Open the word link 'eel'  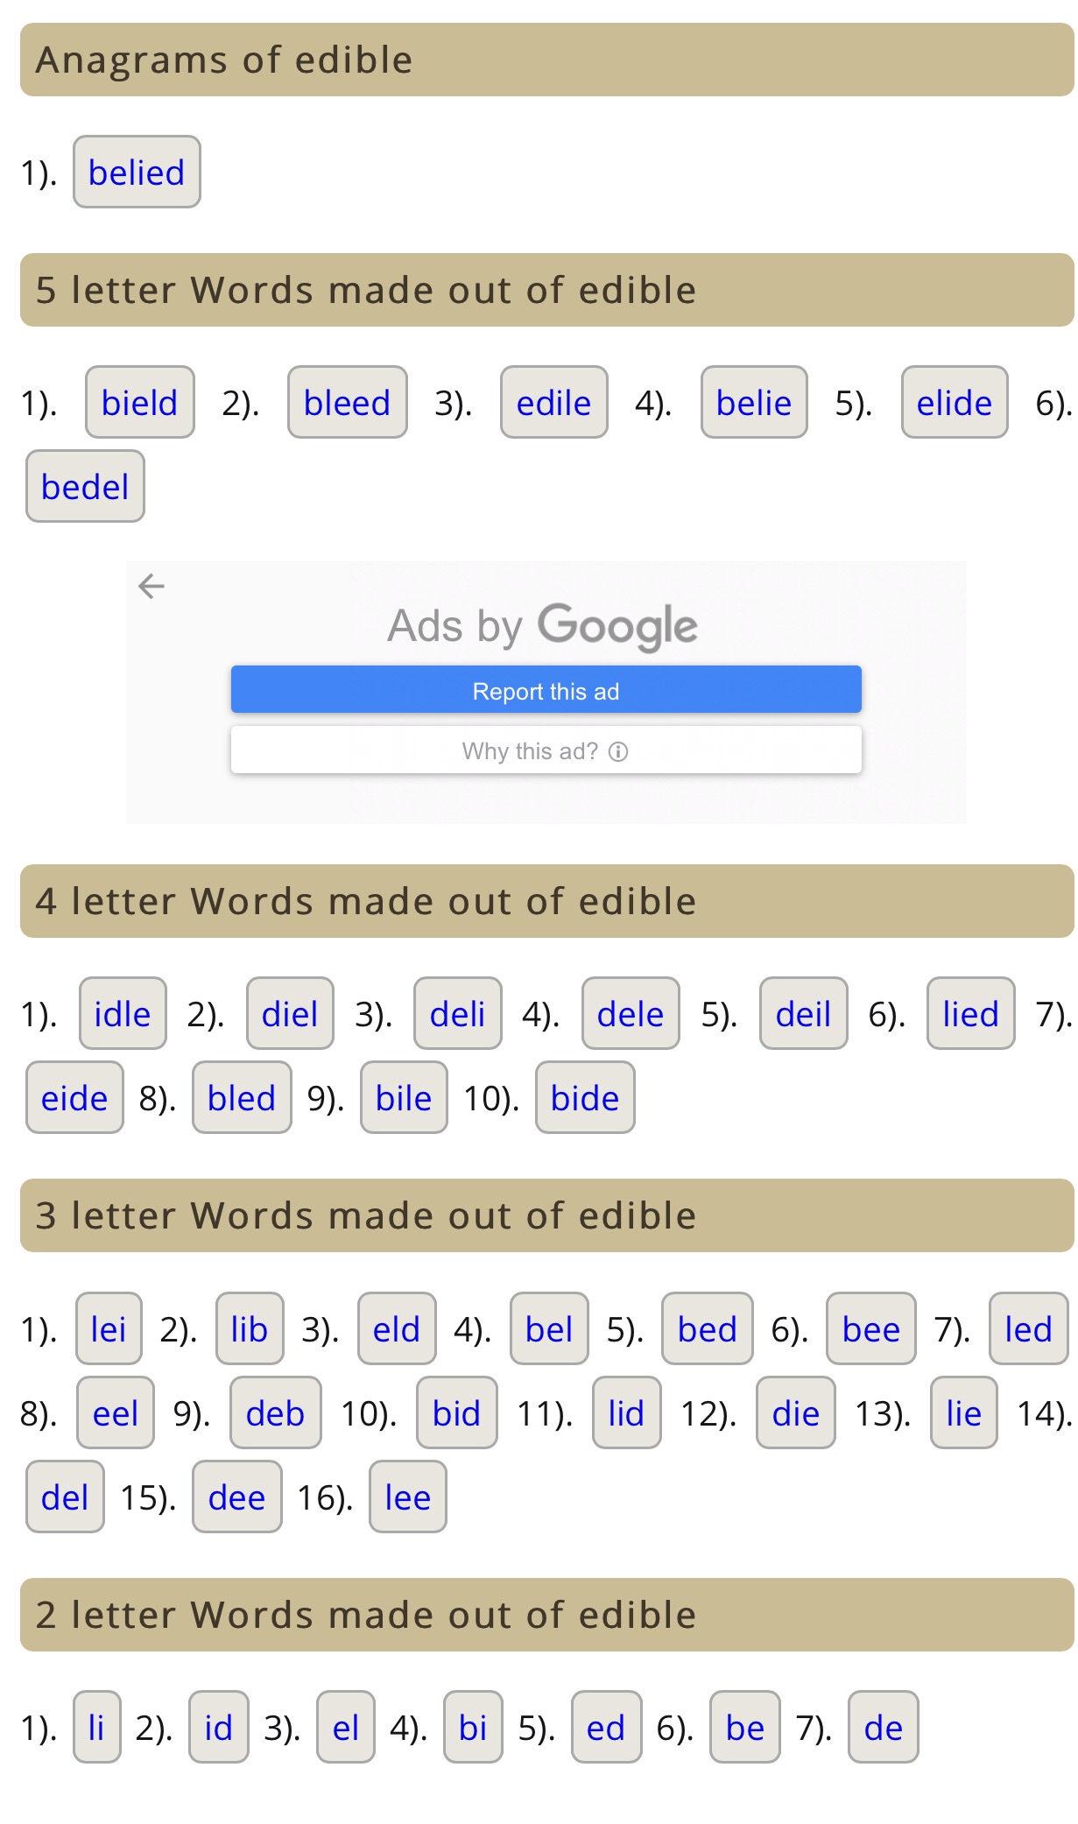(x=116, y=1413)
